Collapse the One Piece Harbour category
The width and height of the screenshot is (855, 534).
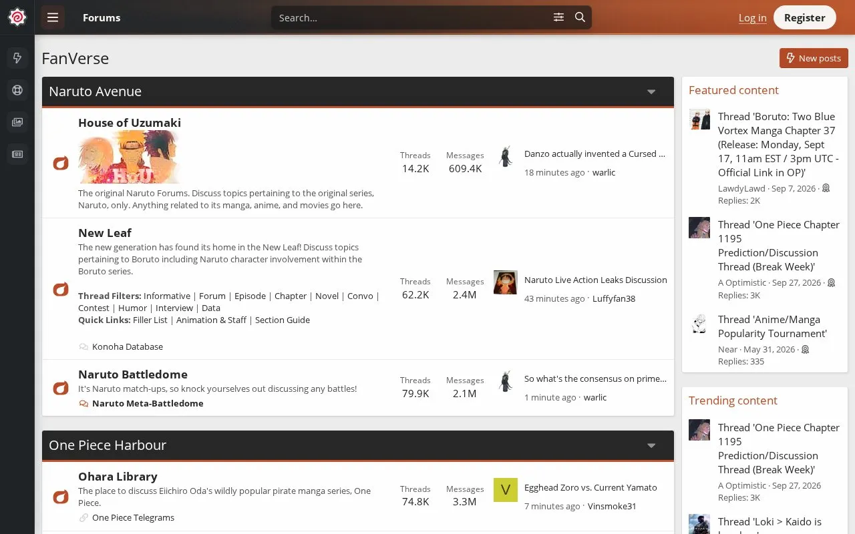[651, 446]
